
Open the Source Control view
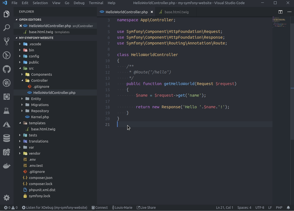tap(7, 41)
